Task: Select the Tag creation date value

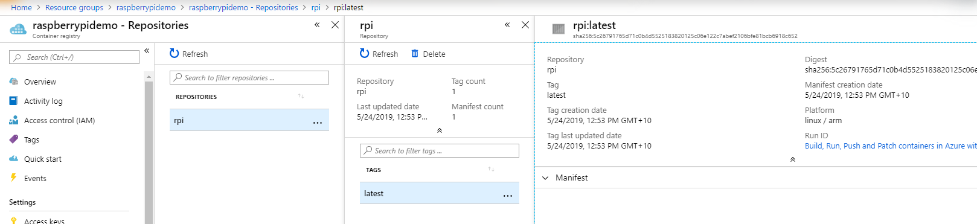Action: (x=599, y=121)
